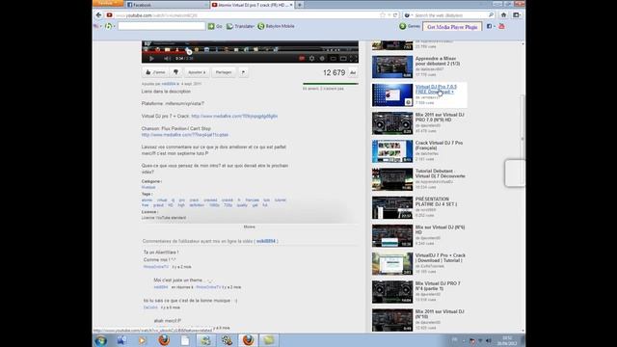The height and width of the screenshot is (347, 617).
Task: Open the search engine dropdown in search box
Action: click(408, 15)
